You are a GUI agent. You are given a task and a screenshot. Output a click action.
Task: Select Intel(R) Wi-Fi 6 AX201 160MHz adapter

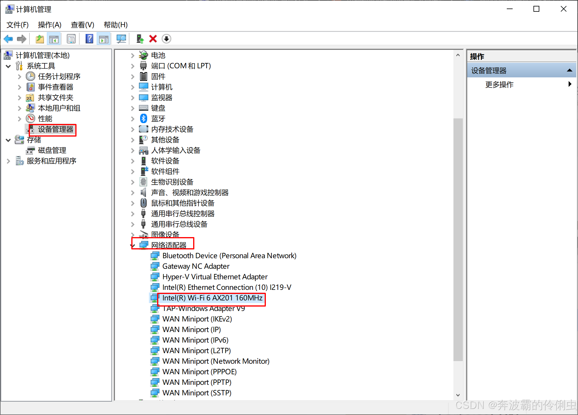tap(212, 298)
